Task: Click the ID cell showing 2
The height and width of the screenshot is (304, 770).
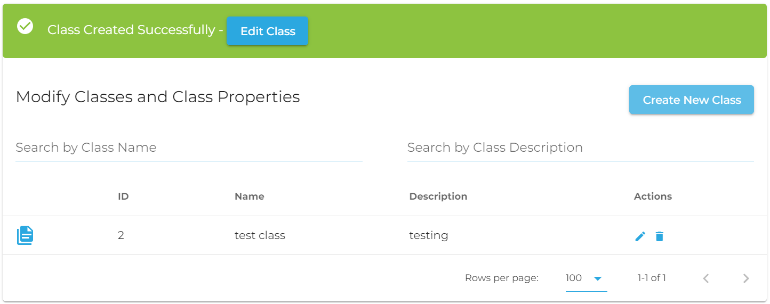Action: (x=121, y=235)
